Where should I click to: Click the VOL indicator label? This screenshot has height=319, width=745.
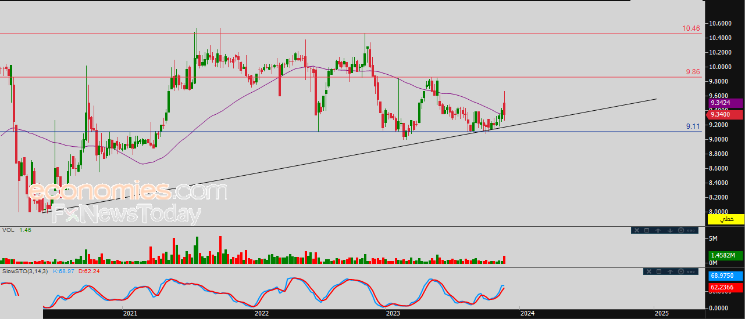point(8,230)
